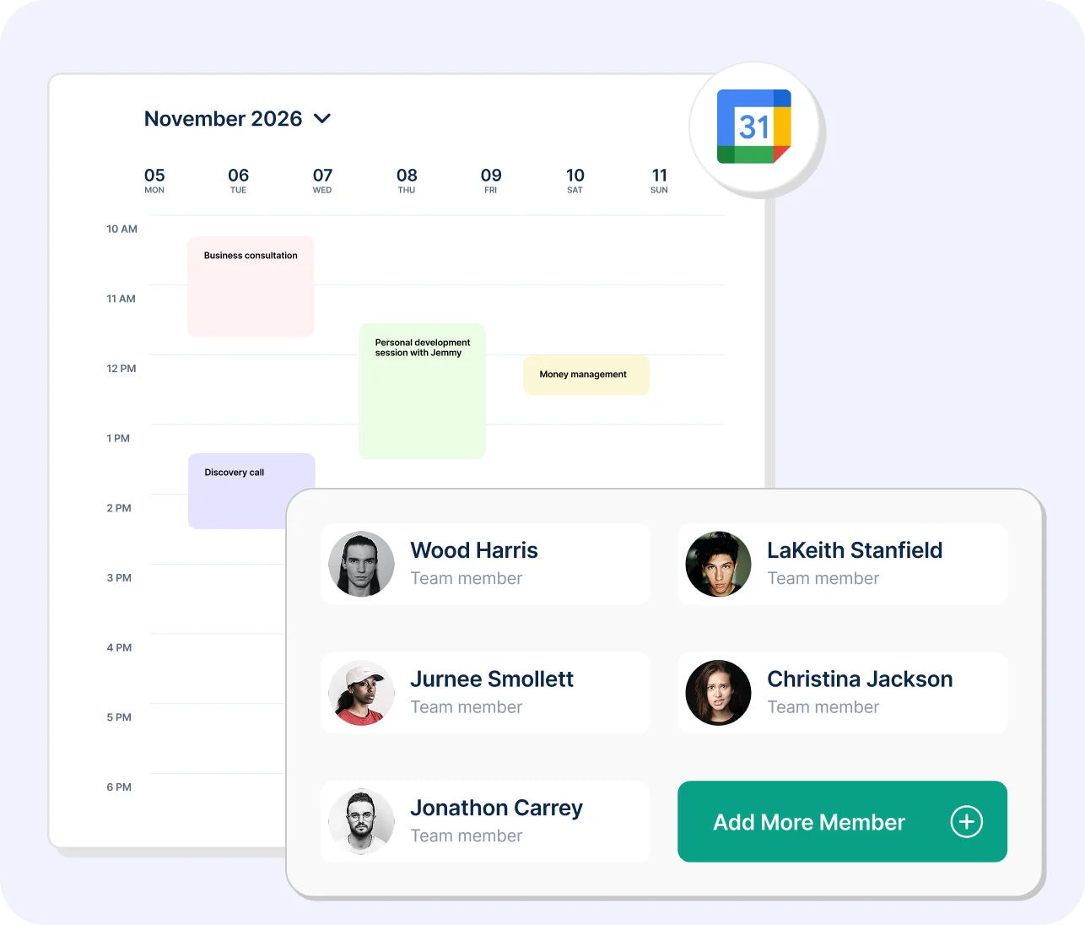Click the plus icon on Add More Member
Image resolution: width=1085 pixels, height=925 pixels.
[x=967, y=821]
